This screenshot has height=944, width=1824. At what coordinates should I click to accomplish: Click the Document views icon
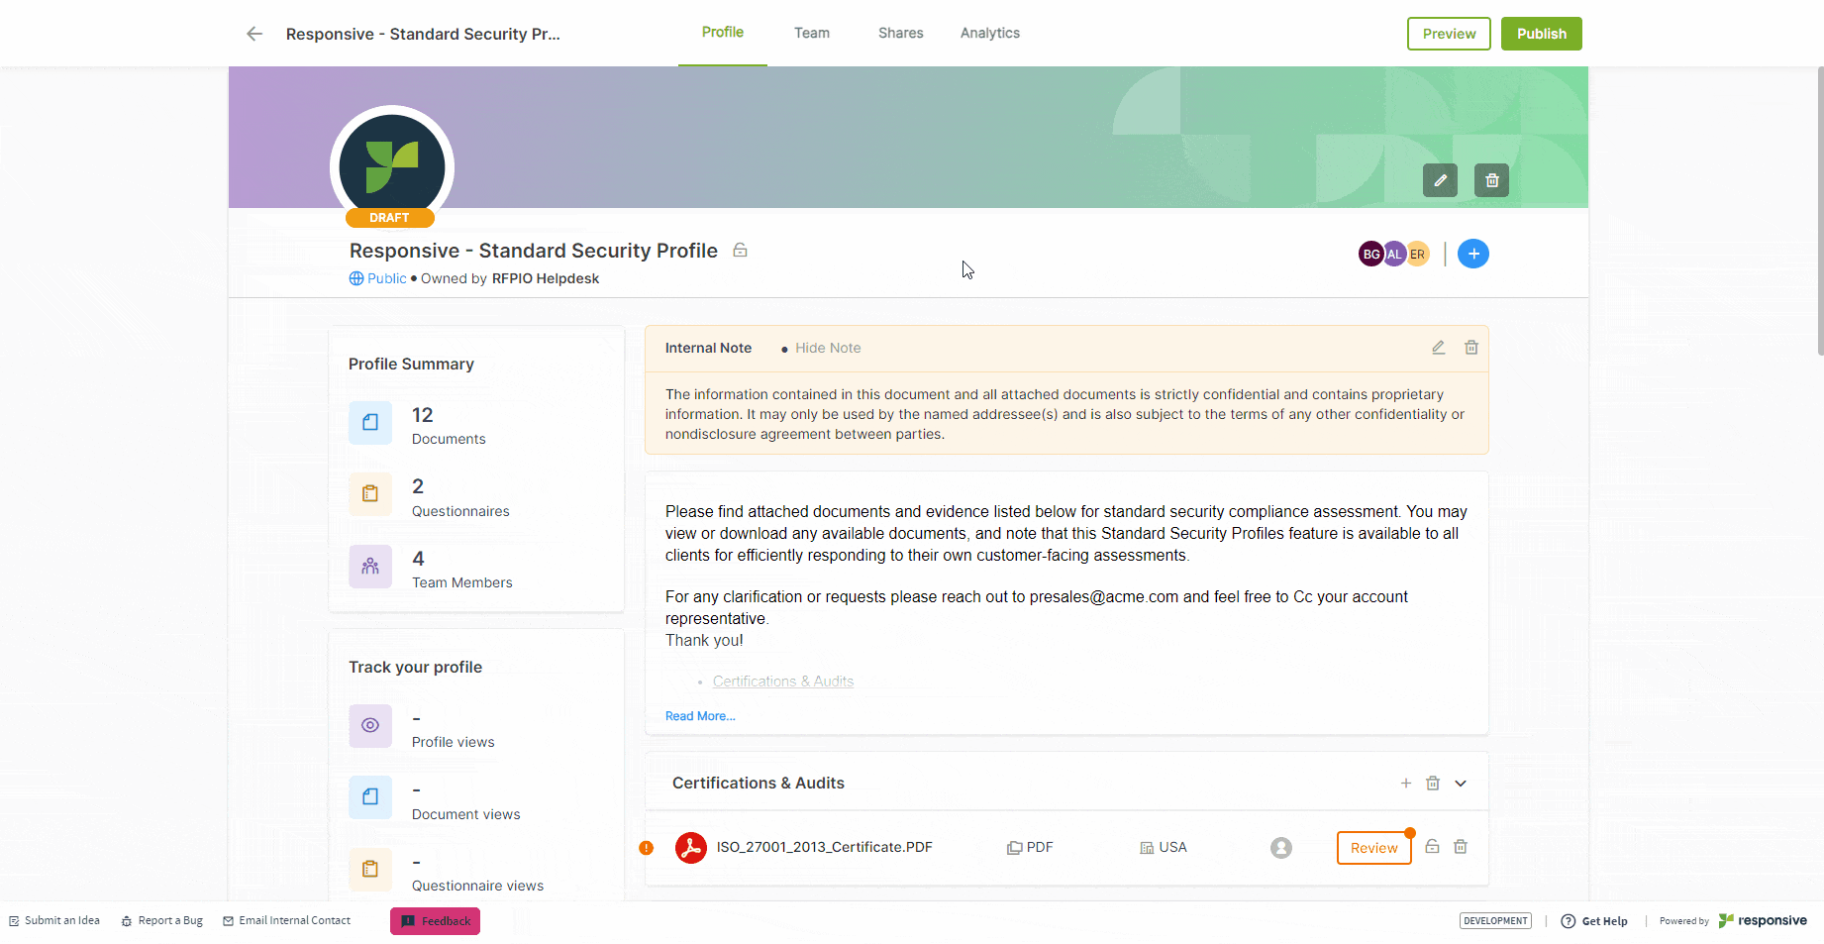[370, 796]
